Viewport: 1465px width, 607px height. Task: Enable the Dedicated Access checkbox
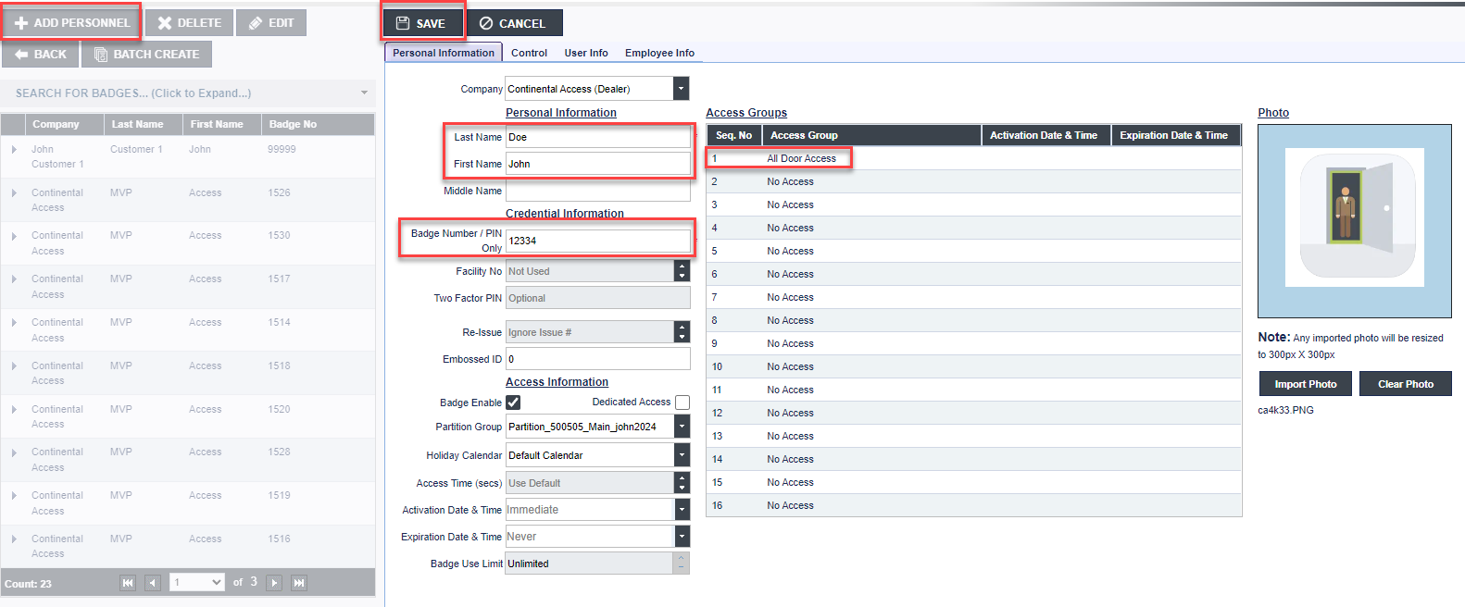[x=682, y=403]
